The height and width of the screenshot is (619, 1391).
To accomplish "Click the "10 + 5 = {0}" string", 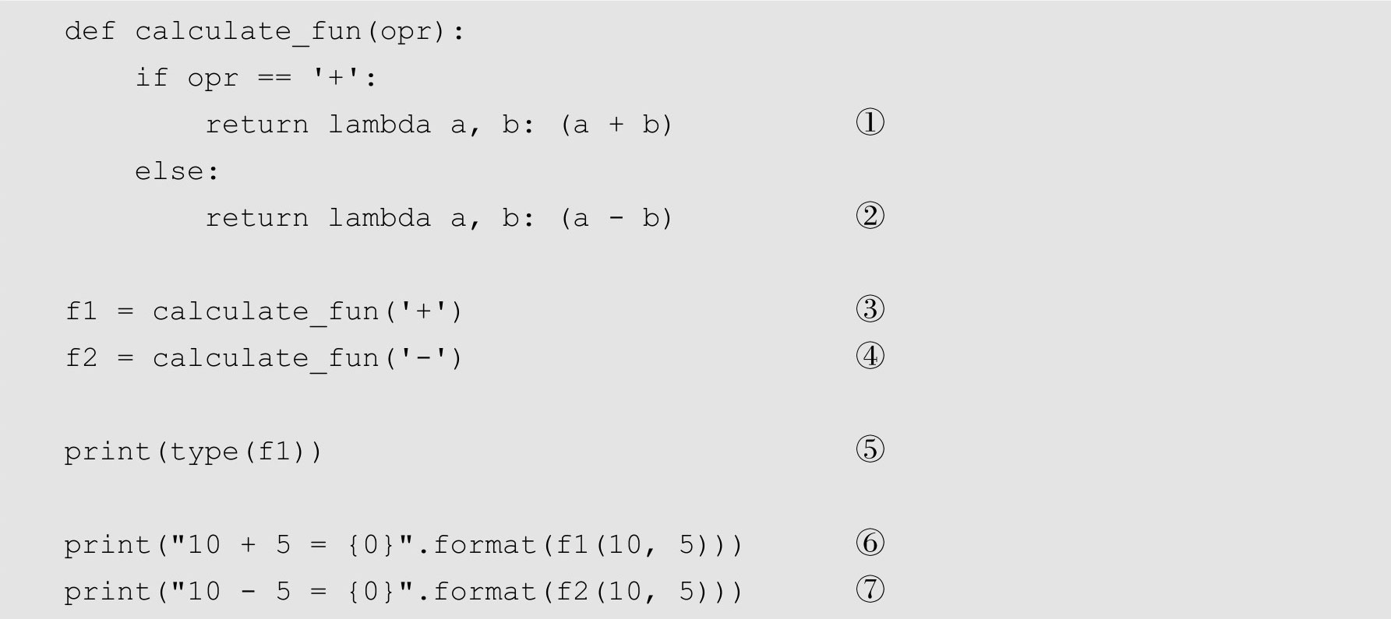I will 291,544.
